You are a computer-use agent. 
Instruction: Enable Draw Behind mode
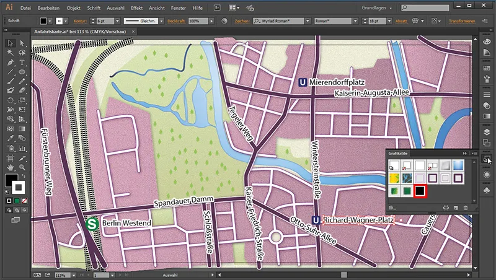click(x=17, y=210)
